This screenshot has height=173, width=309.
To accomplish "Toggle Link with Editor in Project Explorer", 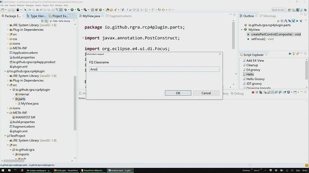I will point(46,21).
